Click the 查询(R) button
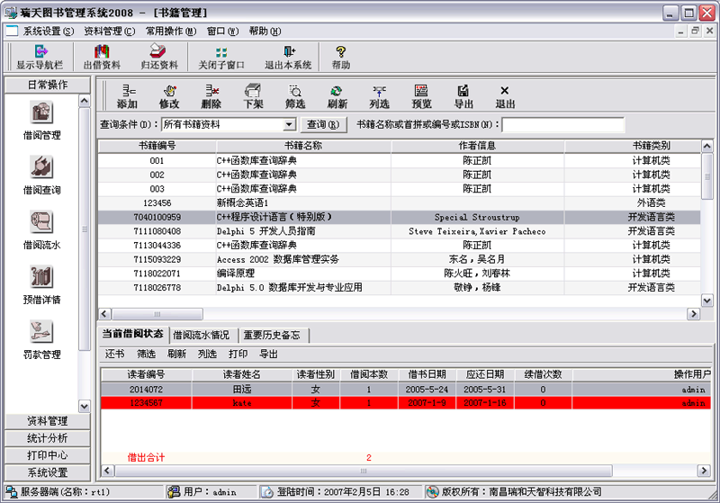The width and height of the screenshot is (720, 503). click(x=323, y=124)
